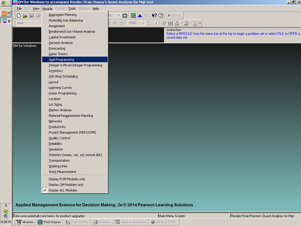Screen dimensions: 301x226
Task: Choose the Forecasting module
Action: (x=75, y=48)
